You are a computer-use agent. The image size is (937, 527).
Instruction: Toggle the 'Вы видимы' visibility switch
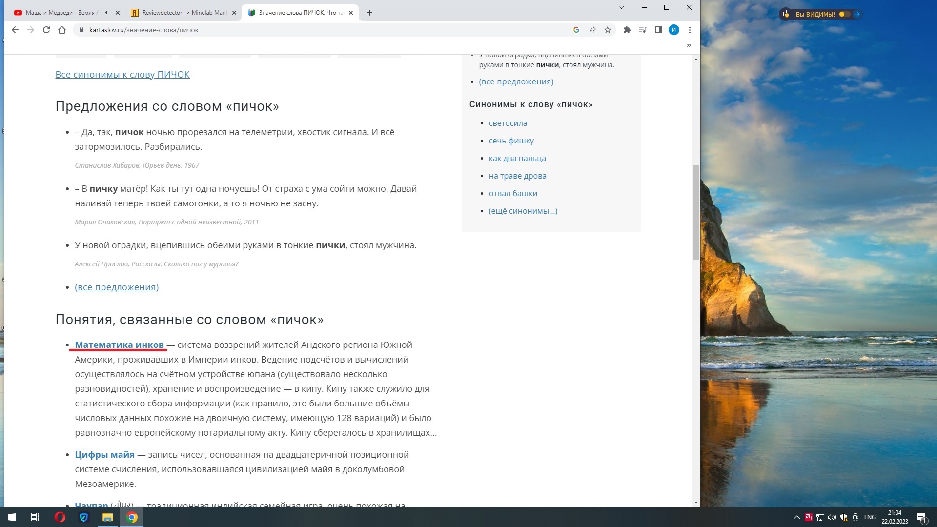pos(844,14)
